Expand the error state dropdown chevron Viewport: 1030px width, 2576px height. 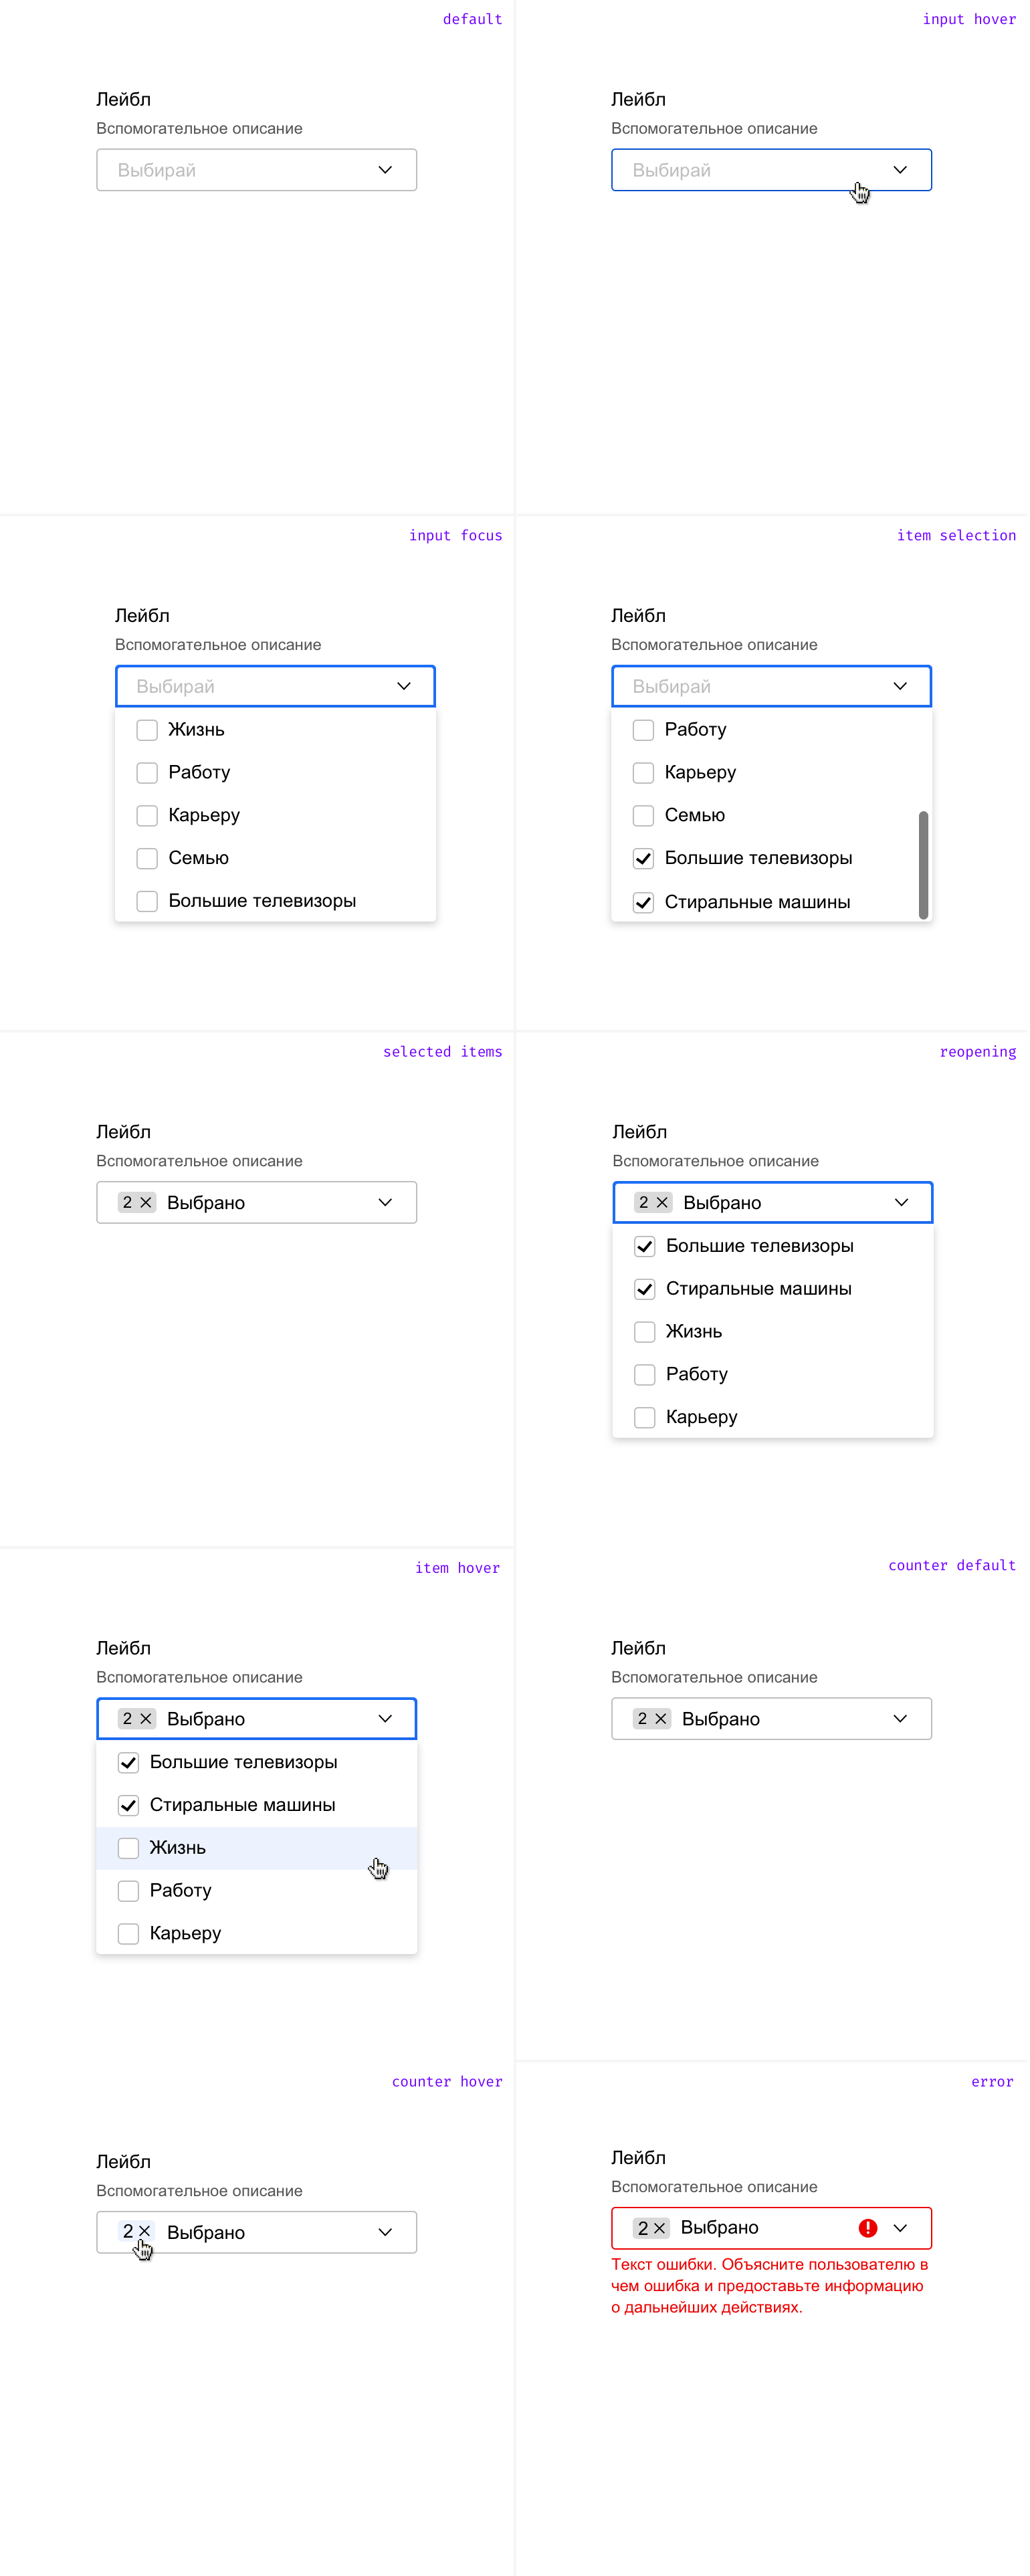900,2227
